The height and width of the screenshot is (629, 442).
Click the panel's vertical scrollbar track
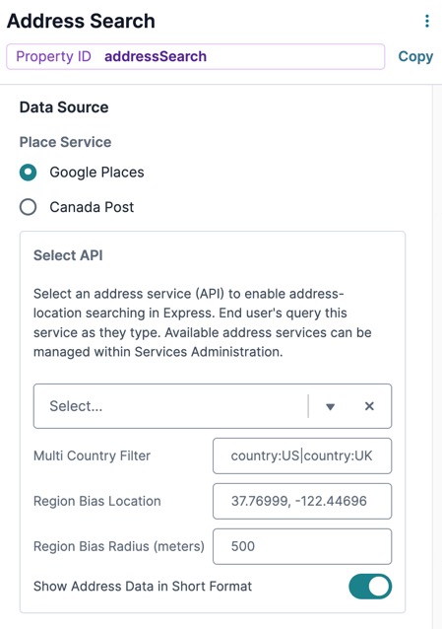[437, 357]
